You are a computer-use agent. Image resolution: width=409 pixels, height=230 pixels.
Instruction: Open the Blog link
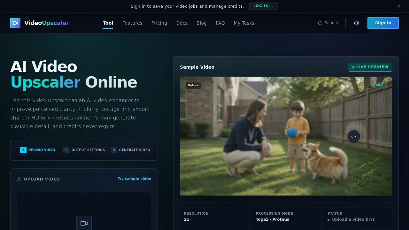pos(202,23)
